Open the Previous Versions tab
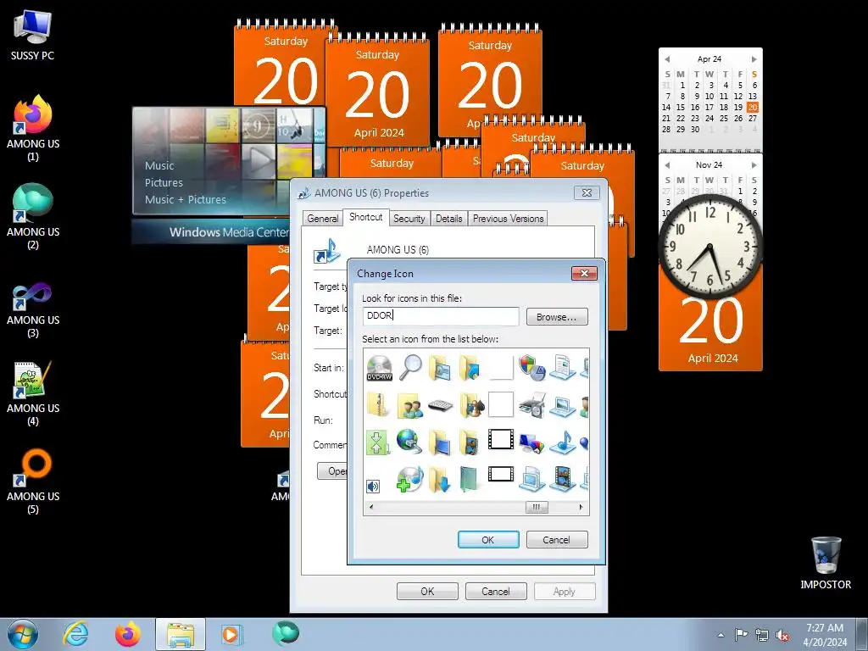The image size is (868, 651). click(x=509, y=218)
